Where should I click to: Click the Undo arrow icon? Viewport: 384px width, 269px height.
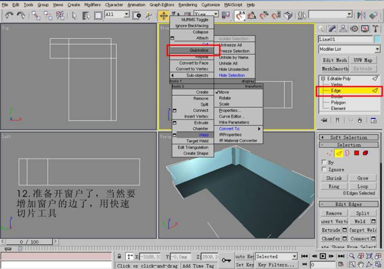coord(9,15)
